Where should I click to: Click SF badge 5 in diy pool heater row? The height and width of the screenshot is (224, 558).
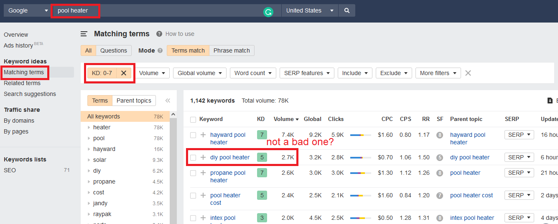pyautogui.click(x=440, y=157)
